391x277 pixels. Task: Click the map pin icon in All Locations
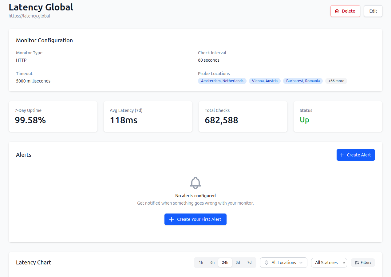pyautogui.click(x=267, y=263)
